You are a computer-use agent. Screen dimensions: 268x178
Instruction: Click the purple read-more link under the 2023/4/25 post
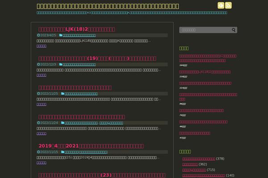click(42, 46)
